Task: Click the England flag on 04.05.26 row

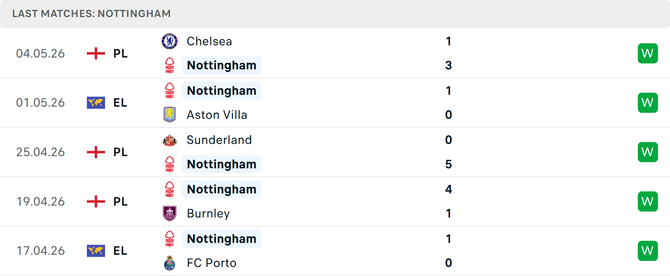Action: click(x=96, y=53)
